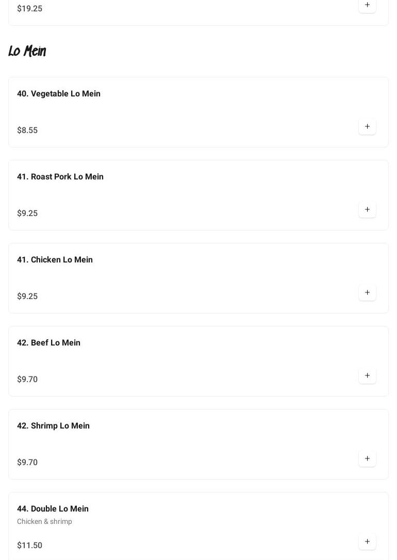
Task: Click 41. Chicken Lo Mein title
Action: [x=55, y=260]
